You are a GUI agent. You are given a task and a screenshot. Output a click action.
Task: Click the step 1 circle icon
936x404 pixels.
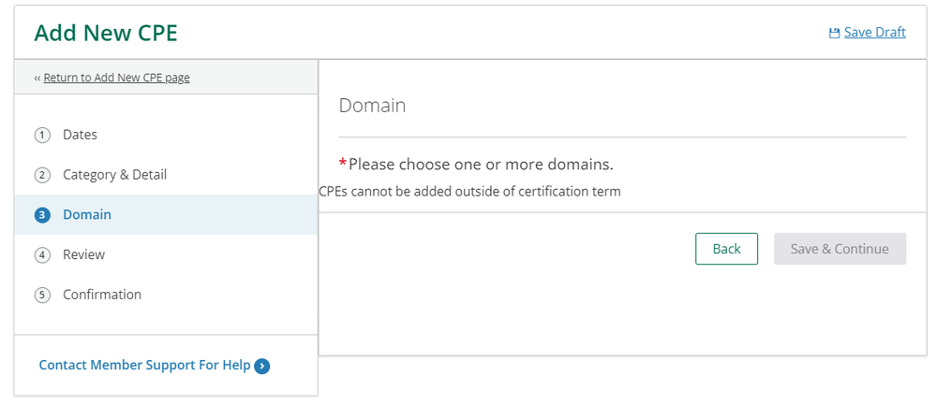point(42,136)
